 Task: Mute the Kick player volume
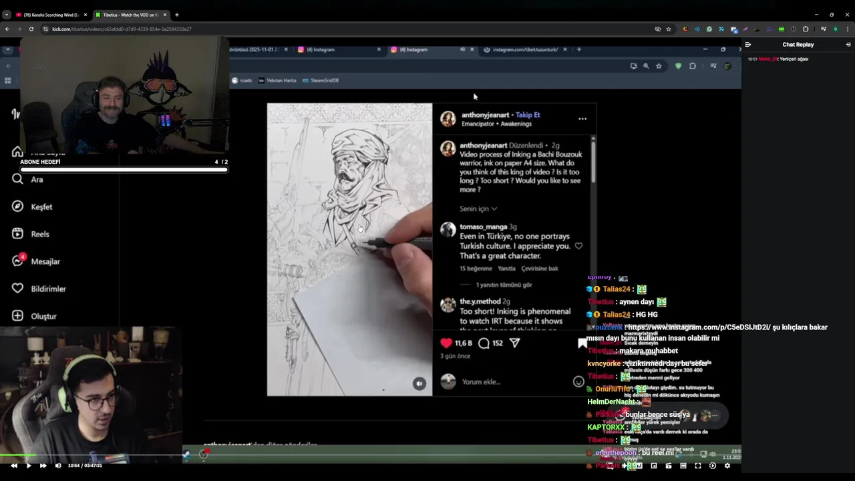click(58, 466)
